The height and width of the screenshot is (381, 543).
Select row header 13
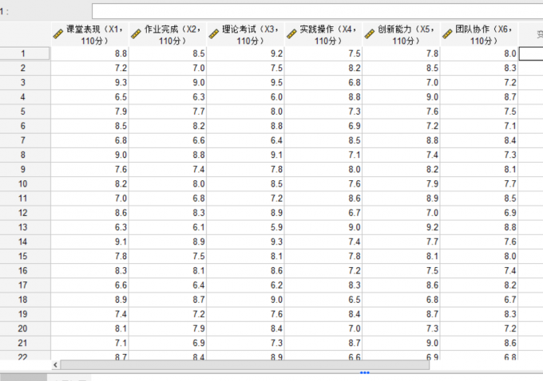[25, 227]
